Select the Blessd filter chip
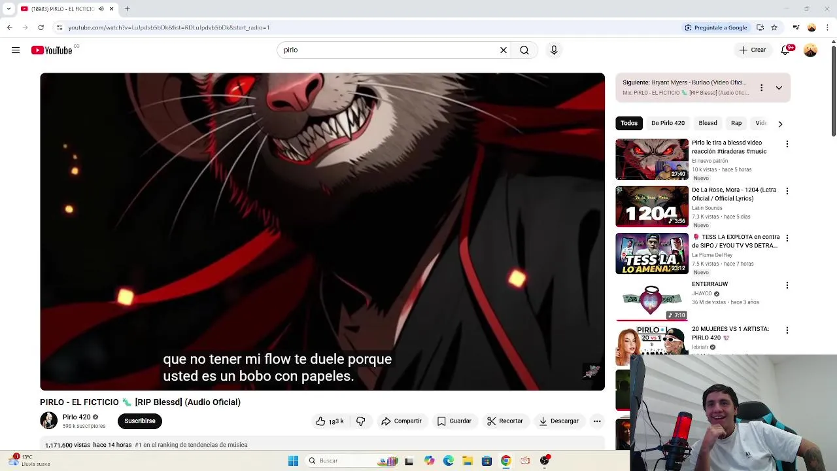 point(708,123)
